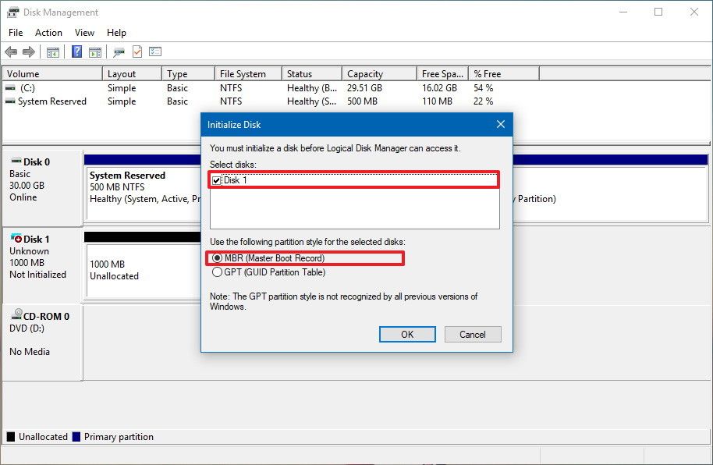The width and height of the screenshot is (713, 465).
Task: Click the Show/Hide Action Pane toolbar icon
Action: [94, 51]
